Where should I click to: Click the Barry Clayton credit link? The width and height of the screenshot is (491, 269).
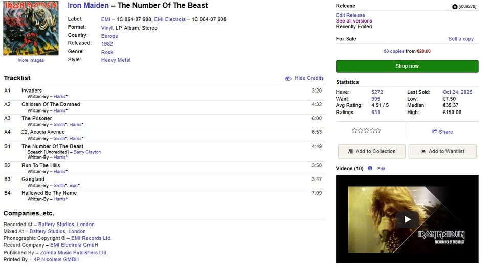87,152
